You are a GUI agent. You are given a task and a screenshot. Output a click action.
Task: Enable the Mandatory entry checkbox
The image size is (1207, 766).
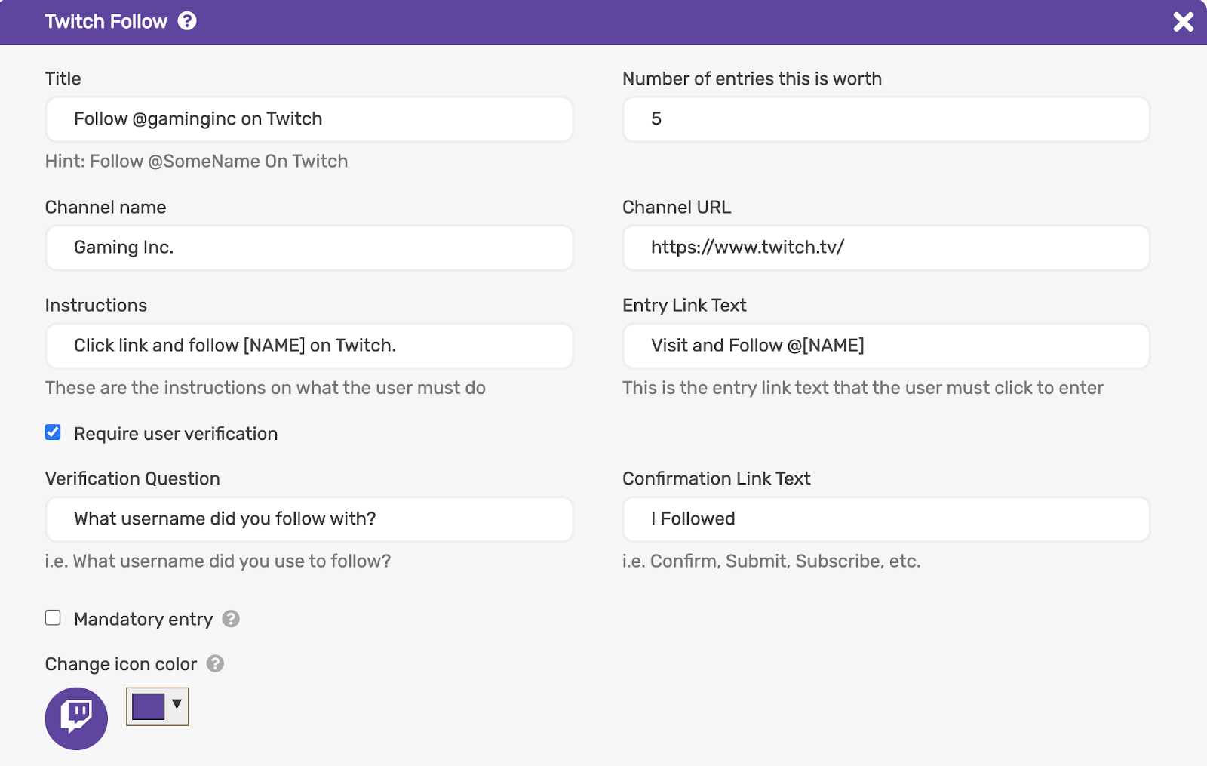[53, 618]
